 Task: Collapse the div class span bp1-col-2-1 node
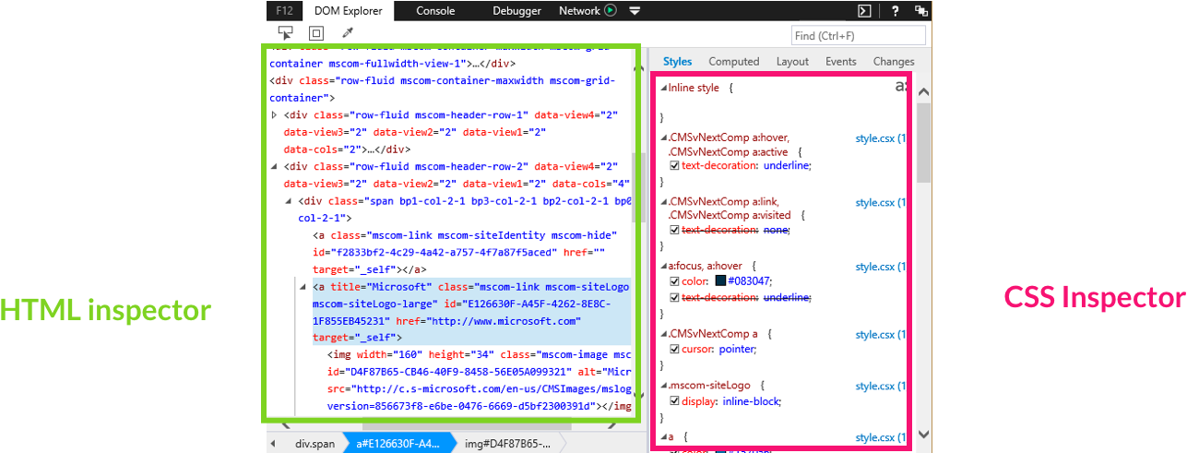tap(289, 201)
